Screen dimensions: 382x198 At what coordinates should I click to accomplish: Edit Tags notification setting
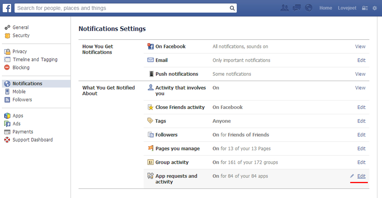[361, 121]
